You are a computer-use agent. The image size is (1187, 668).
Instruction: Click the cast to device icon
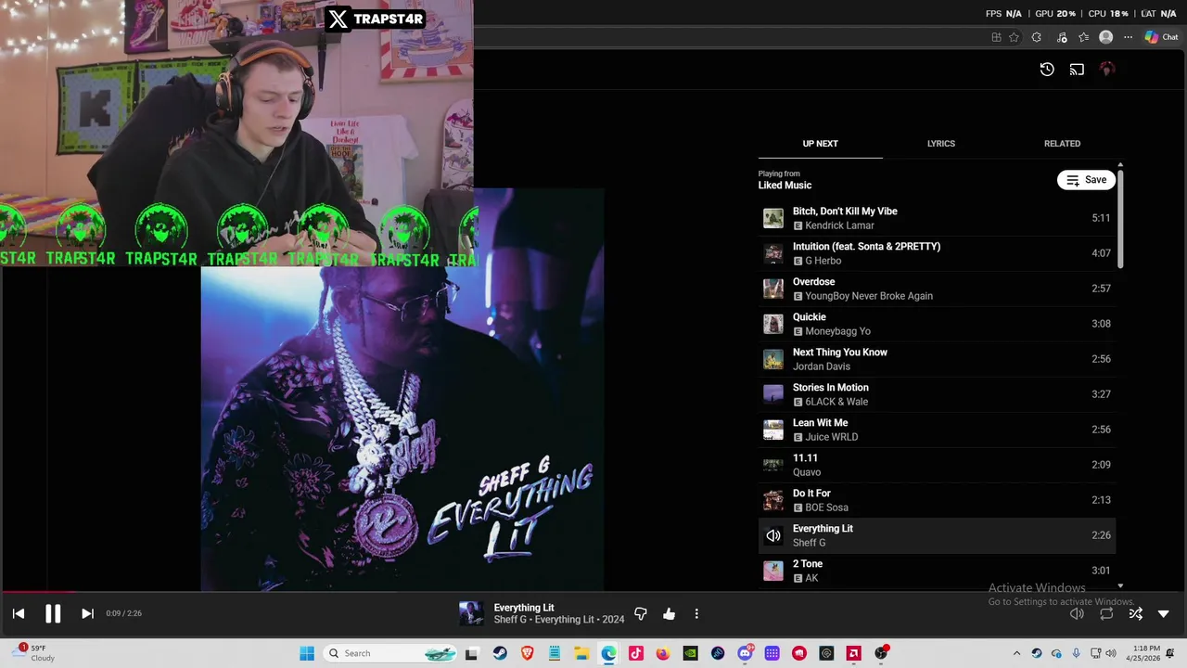1077,69
